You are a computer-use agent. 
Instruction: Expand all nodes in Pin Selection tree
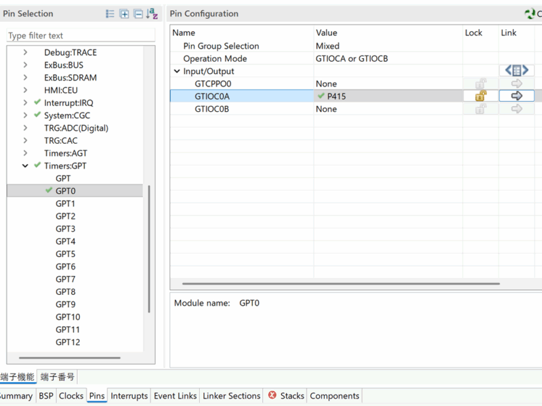(x=124, y=14)
